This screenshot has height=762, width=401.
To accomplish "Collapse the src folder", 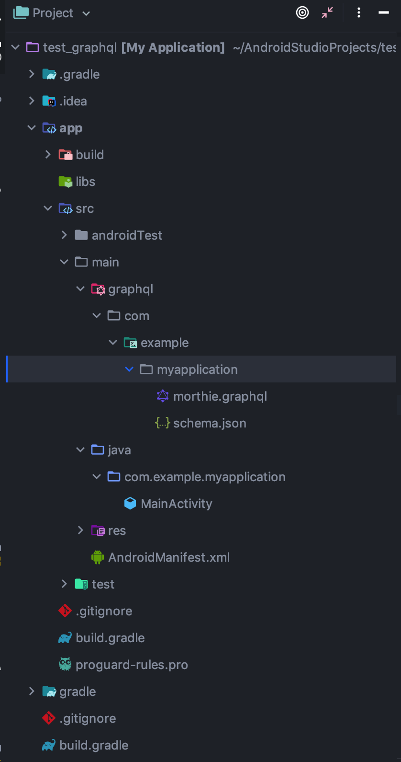I will 47,208.
